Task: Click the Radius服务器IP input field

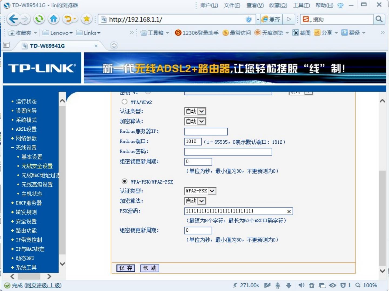Action: pos(206,131)
